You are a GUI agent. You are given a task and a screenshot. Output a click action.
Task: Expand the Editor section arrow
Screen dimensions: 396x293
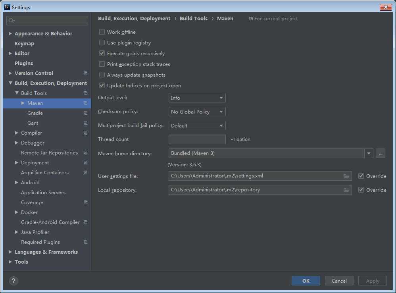10,53
